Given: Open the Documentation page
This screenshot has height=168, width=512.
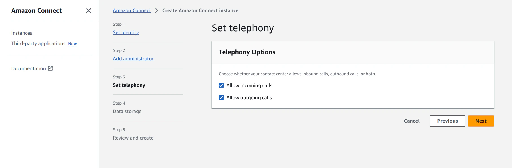Looking at the screenshot, I should tap(29, 68).
